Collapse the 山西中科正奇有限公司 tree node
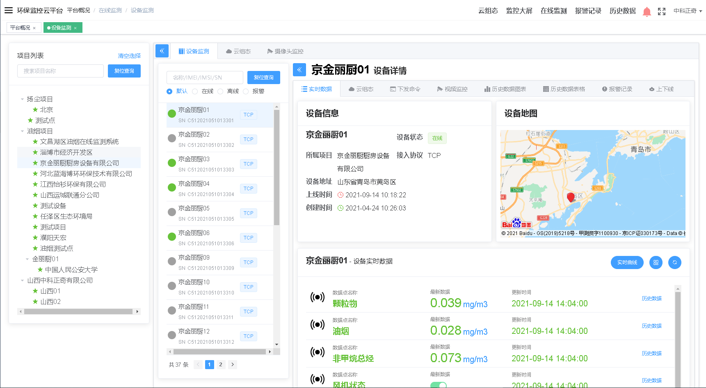This screenshot has width=706, height=388. 22,281
